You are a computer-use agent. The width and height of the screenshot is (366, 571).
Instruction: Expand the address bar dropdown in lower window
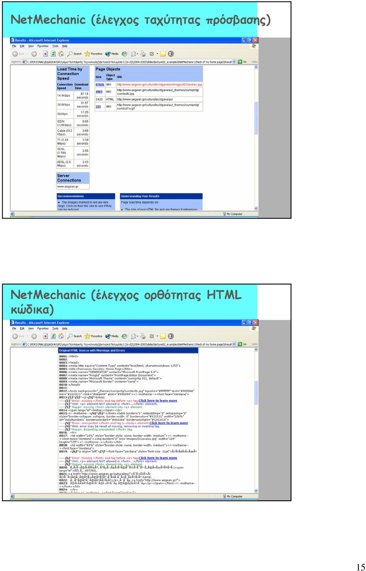coord(234,344)
